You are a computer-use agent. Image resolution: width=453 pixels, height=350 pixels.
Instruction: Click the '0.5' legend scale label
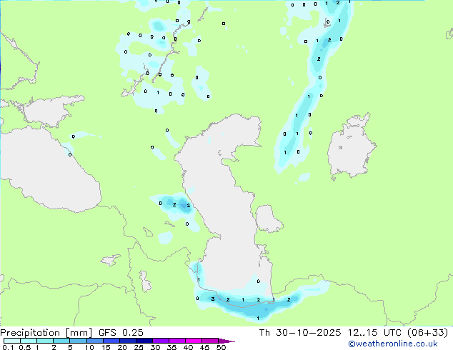pyautogui.click(x=24, y=347)
